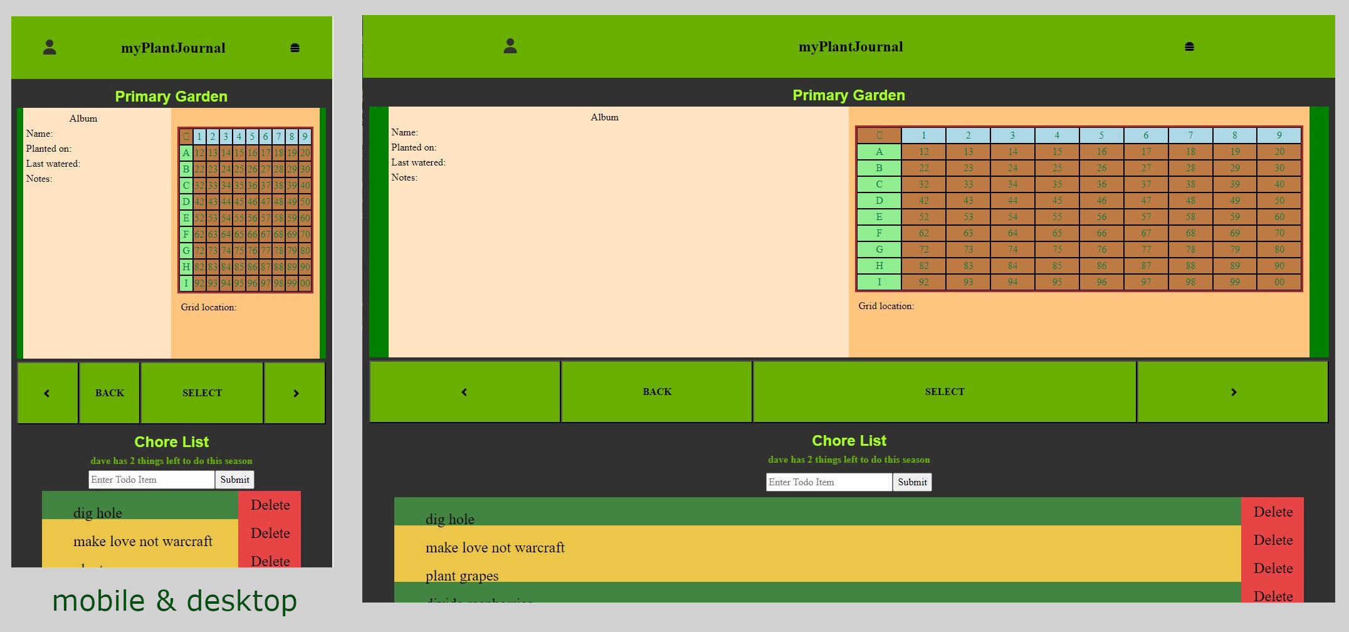
Task: Click row header E in desktop garden grid
Action: pyautogui.click(x=879, y=217)
